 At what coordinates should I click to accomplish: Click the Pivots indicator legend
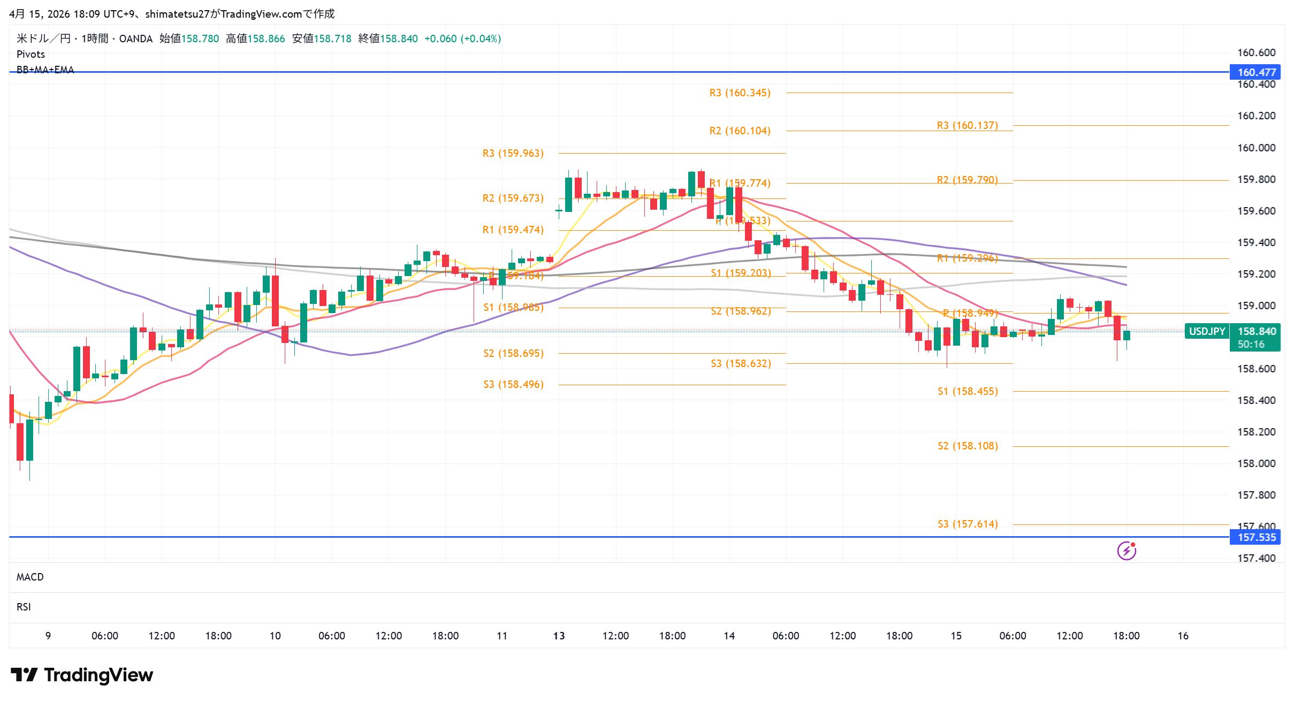pyautogui.click(x=31, y=54)
